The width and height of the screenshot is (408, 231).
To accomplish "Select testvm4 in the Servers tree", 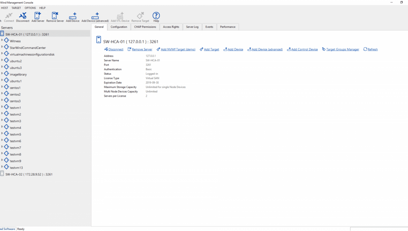I will coord(15,128).
